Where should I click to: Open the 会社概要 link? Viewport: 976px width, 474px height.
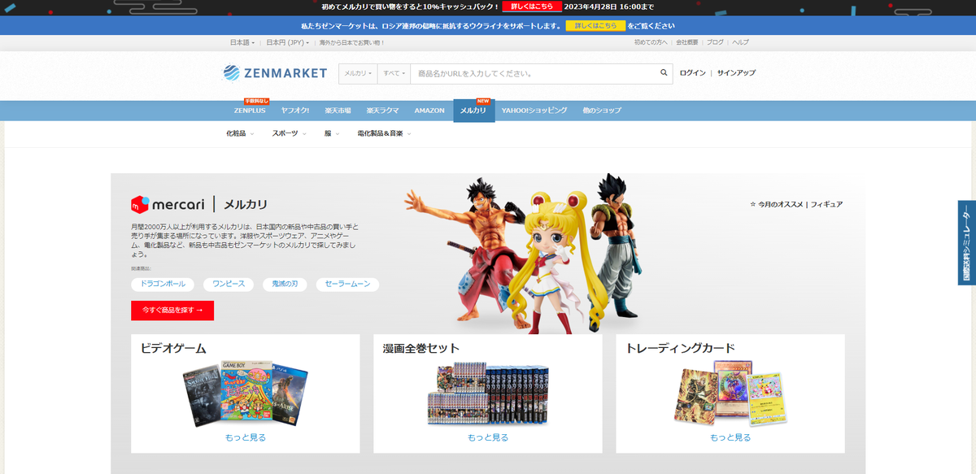pos(687,42)
